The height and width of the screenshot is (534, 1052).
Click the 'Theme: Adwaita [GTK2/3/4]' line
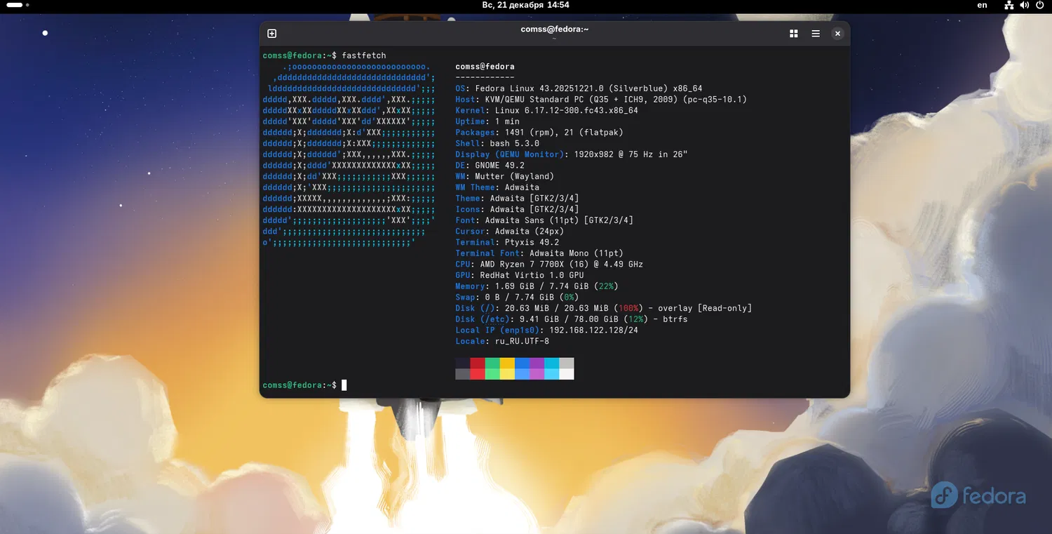click(x=517, y=199)
